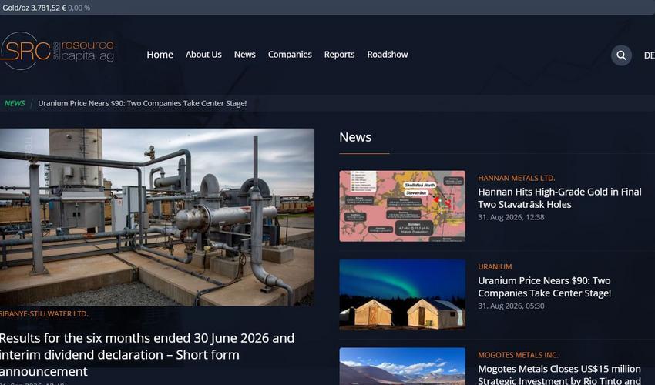The image size is (655, 385).
Task: Click the News section heading
Action: click(355, 137)
